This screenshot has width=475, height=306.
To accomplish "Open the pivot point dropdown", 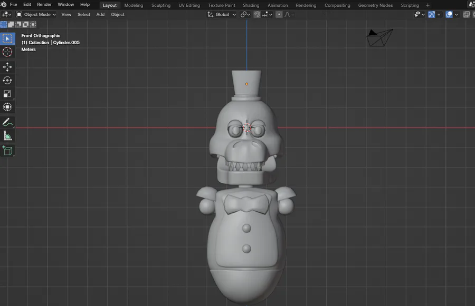I will tap(245, 15).
